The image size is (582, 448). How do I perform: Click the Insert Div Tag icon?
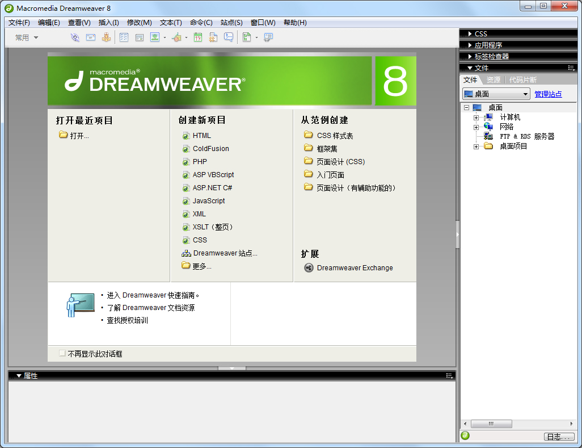point(139,37)
